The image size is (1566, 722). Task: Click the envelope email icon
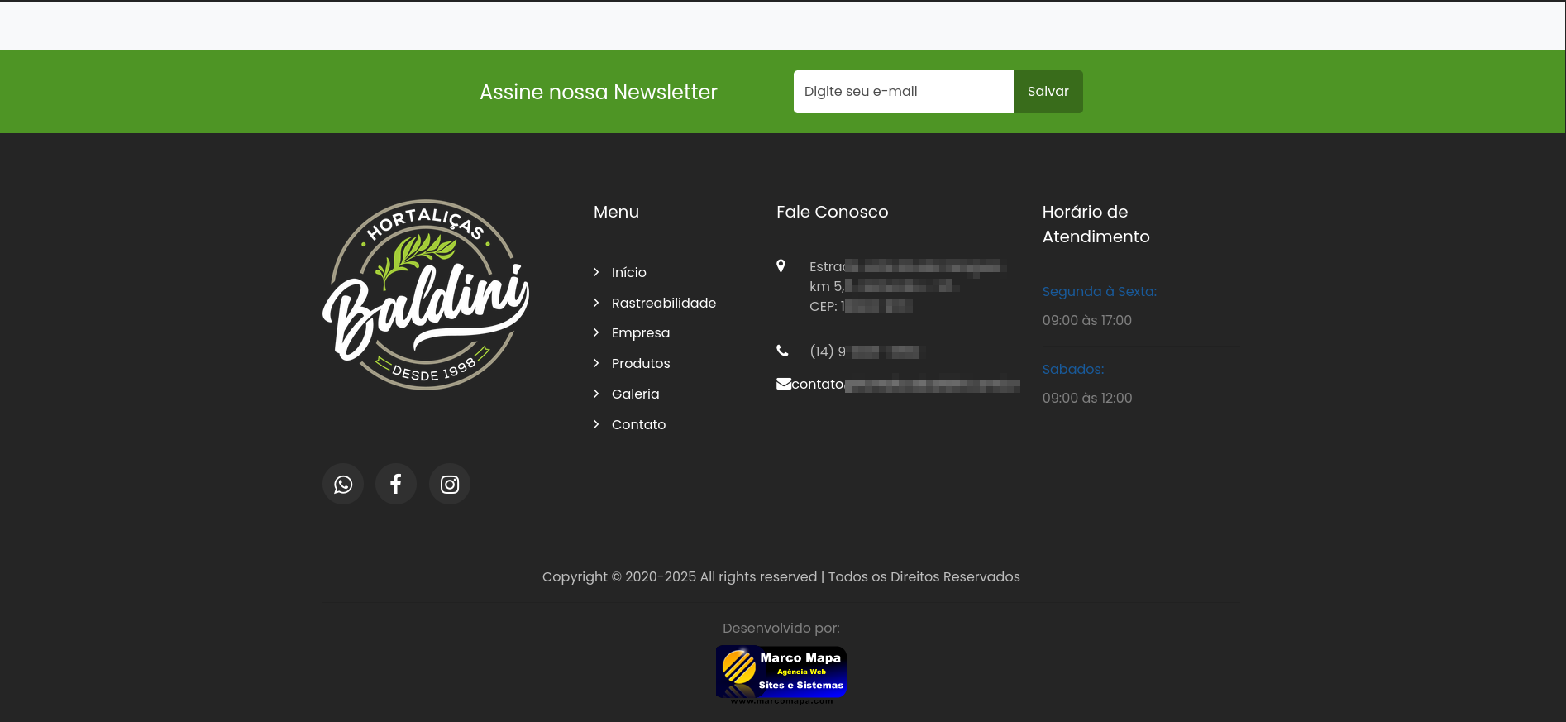click(x=783, y=384)
